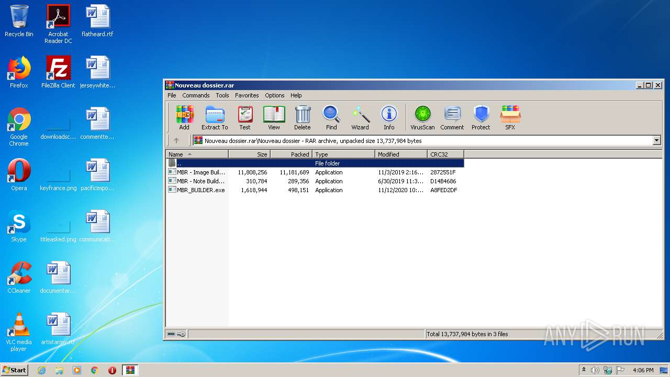Click the Protect shield icon
Screen dimensions: 670x377
coord(481,118)
